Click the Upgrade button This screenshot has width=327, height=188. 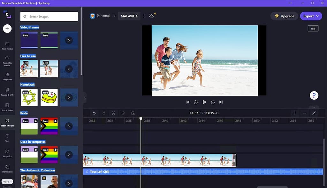point(284,16)
